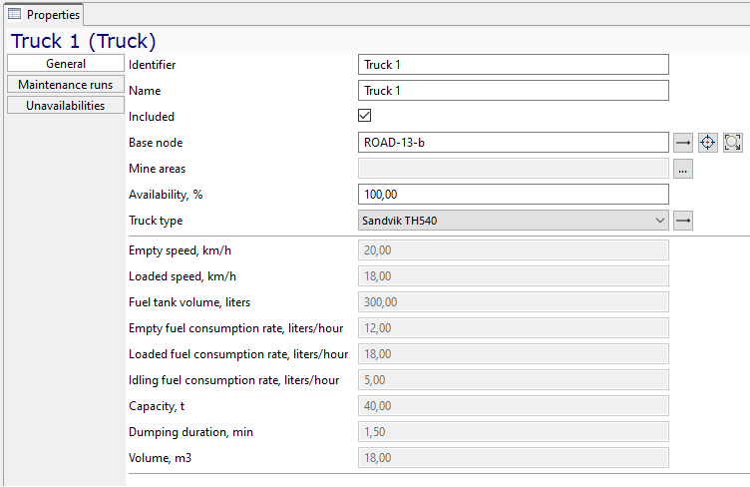The image size is (750, 487).
Task: Click the Identifier input field
Action: [514, 65]
